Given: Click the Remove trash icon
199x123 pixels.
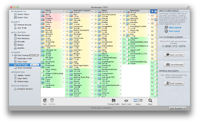Looking at the screenshot, I should click(52, 100).
